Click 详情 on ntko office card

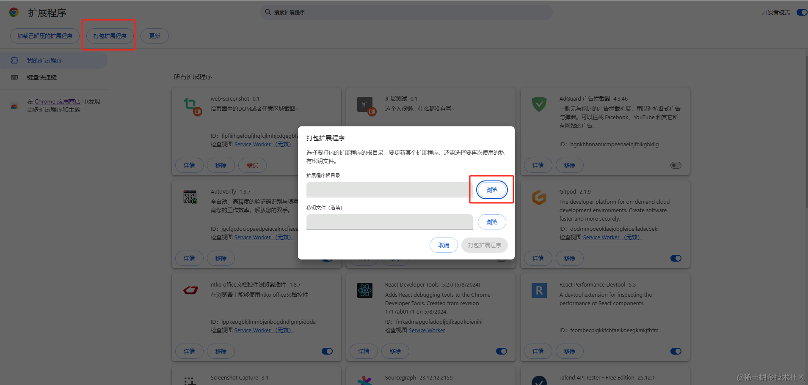(190, 351)
